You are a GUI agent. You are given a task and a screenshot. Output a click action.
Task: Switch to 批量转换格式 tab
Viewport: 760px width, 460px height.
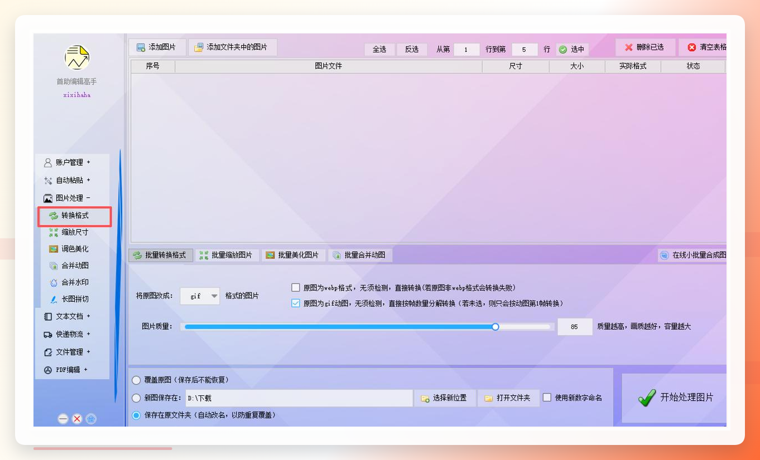(x=161, y=255)
